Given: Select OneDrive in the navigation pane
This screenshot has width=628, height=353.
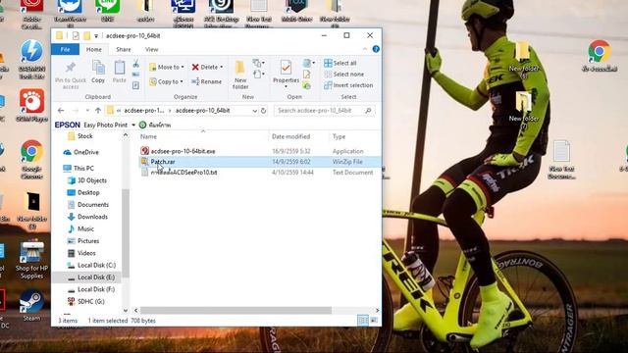Looking at the screenshot, I should (x=85, y=152).
